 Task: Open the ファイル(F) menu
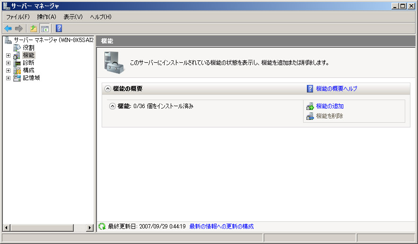click(x=17, y=17)
